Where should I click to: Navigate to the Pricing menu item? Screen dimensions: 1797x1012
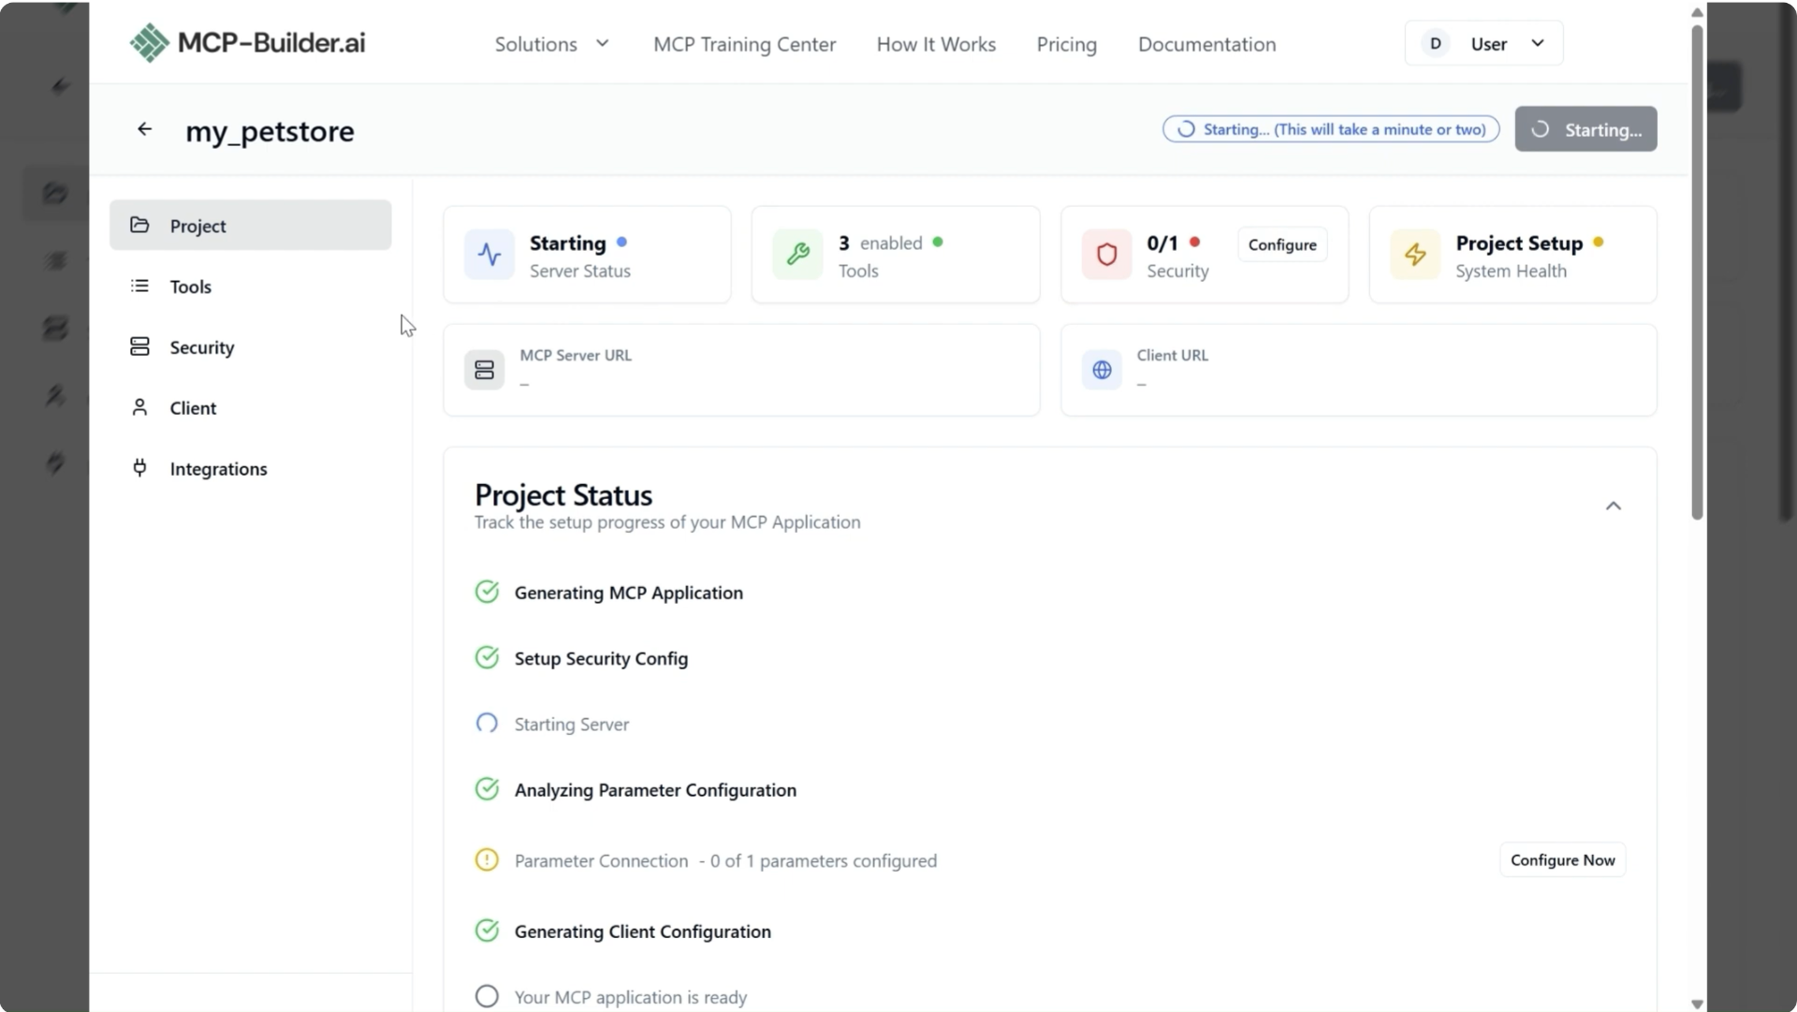point(1067,44)
